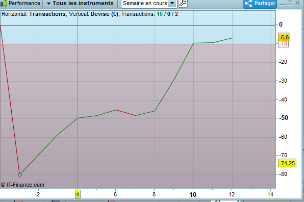Click the 14 label on horizontal axis

pyautogui.click(x=270, y=194)
